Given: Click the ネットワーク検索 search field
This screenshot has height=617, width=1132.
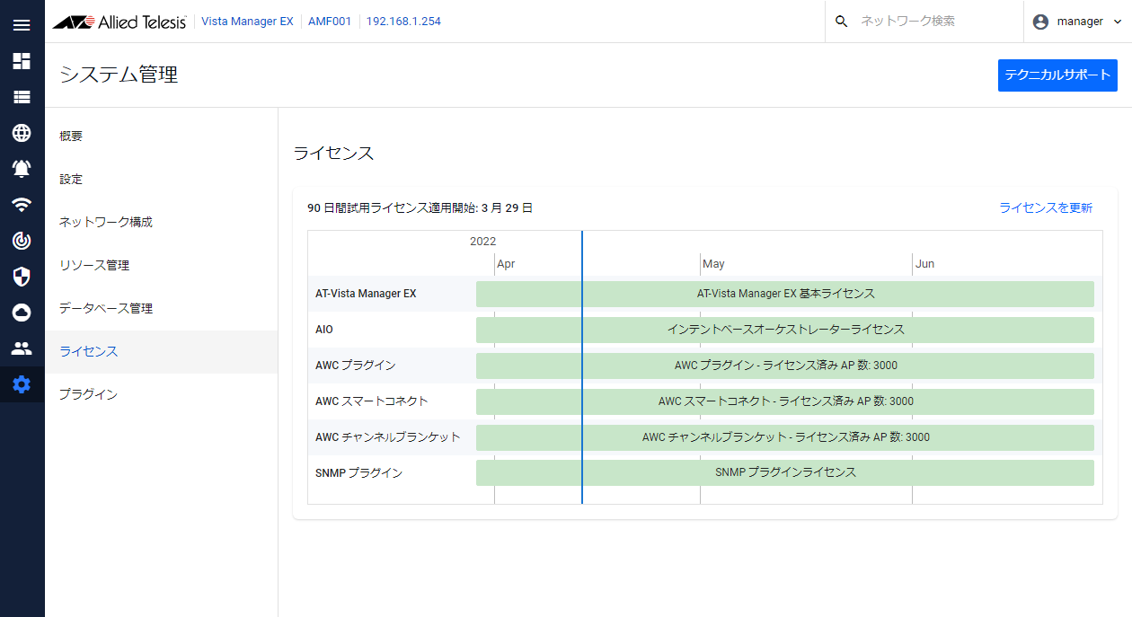Looking at the screenshot, I should pyautogui.click(x=930, y=22).
